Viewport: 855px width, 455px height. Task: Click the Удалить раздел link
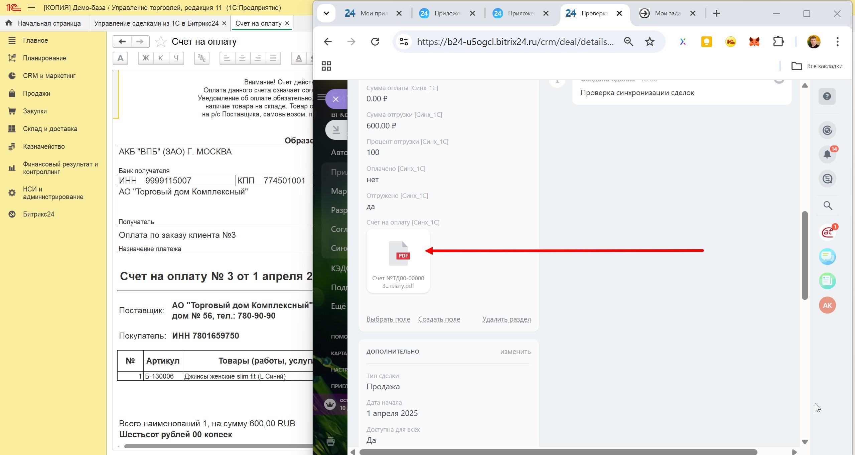[x=506, y=319]
